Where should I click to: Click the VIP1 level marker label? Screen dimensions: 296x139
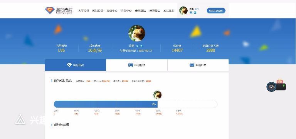pos(56,111)
